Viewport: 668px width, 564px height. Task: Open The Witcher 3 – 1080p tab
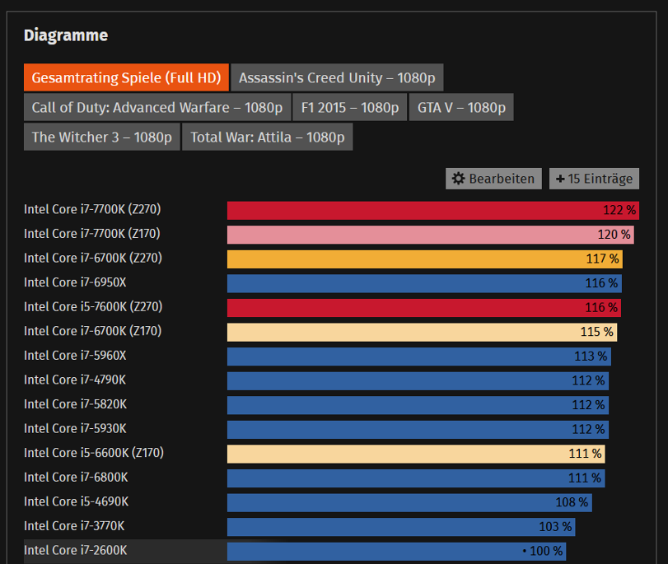[x=102, y=138]
